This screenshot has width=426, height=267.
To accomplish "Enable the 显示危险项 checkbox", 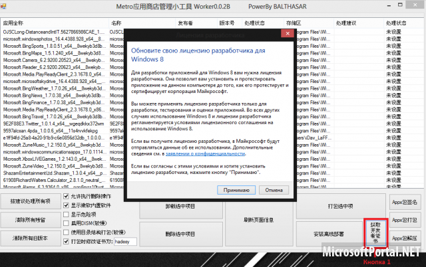I will (x=66, y=215).
